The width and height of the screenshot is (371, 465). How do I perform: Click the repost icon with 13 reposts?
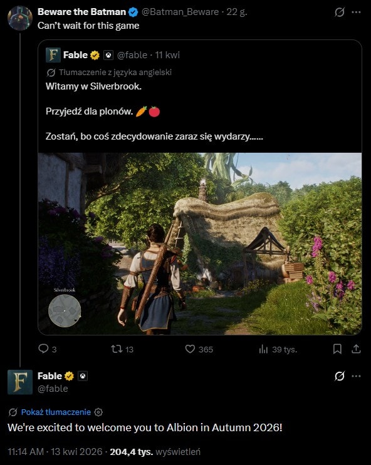[x=117, y=349]
